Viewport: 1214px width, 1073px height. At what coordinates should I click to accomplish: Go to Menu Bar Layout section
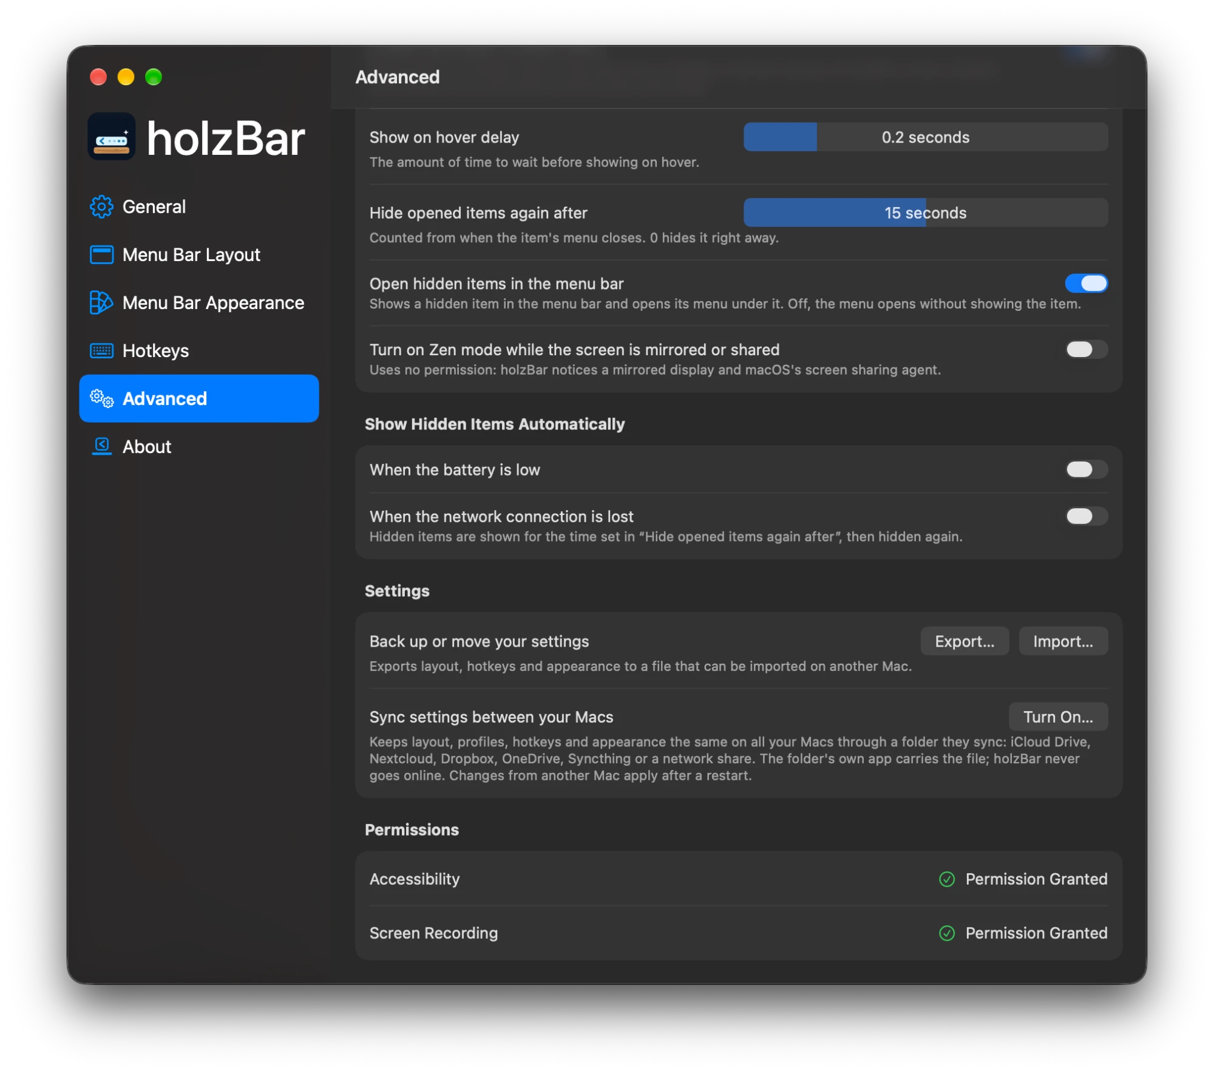click(x=199, y=254)
